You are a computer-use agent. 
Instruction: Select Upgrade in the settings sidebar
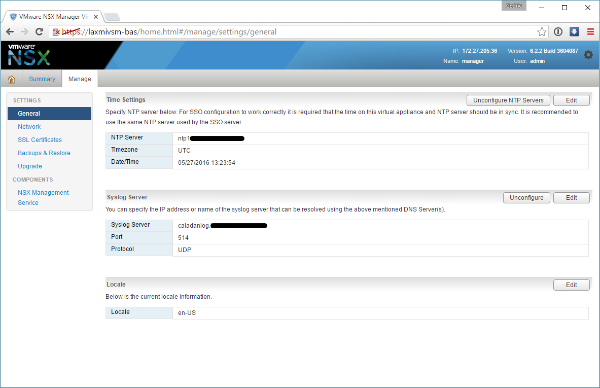[x=30, y=166]
